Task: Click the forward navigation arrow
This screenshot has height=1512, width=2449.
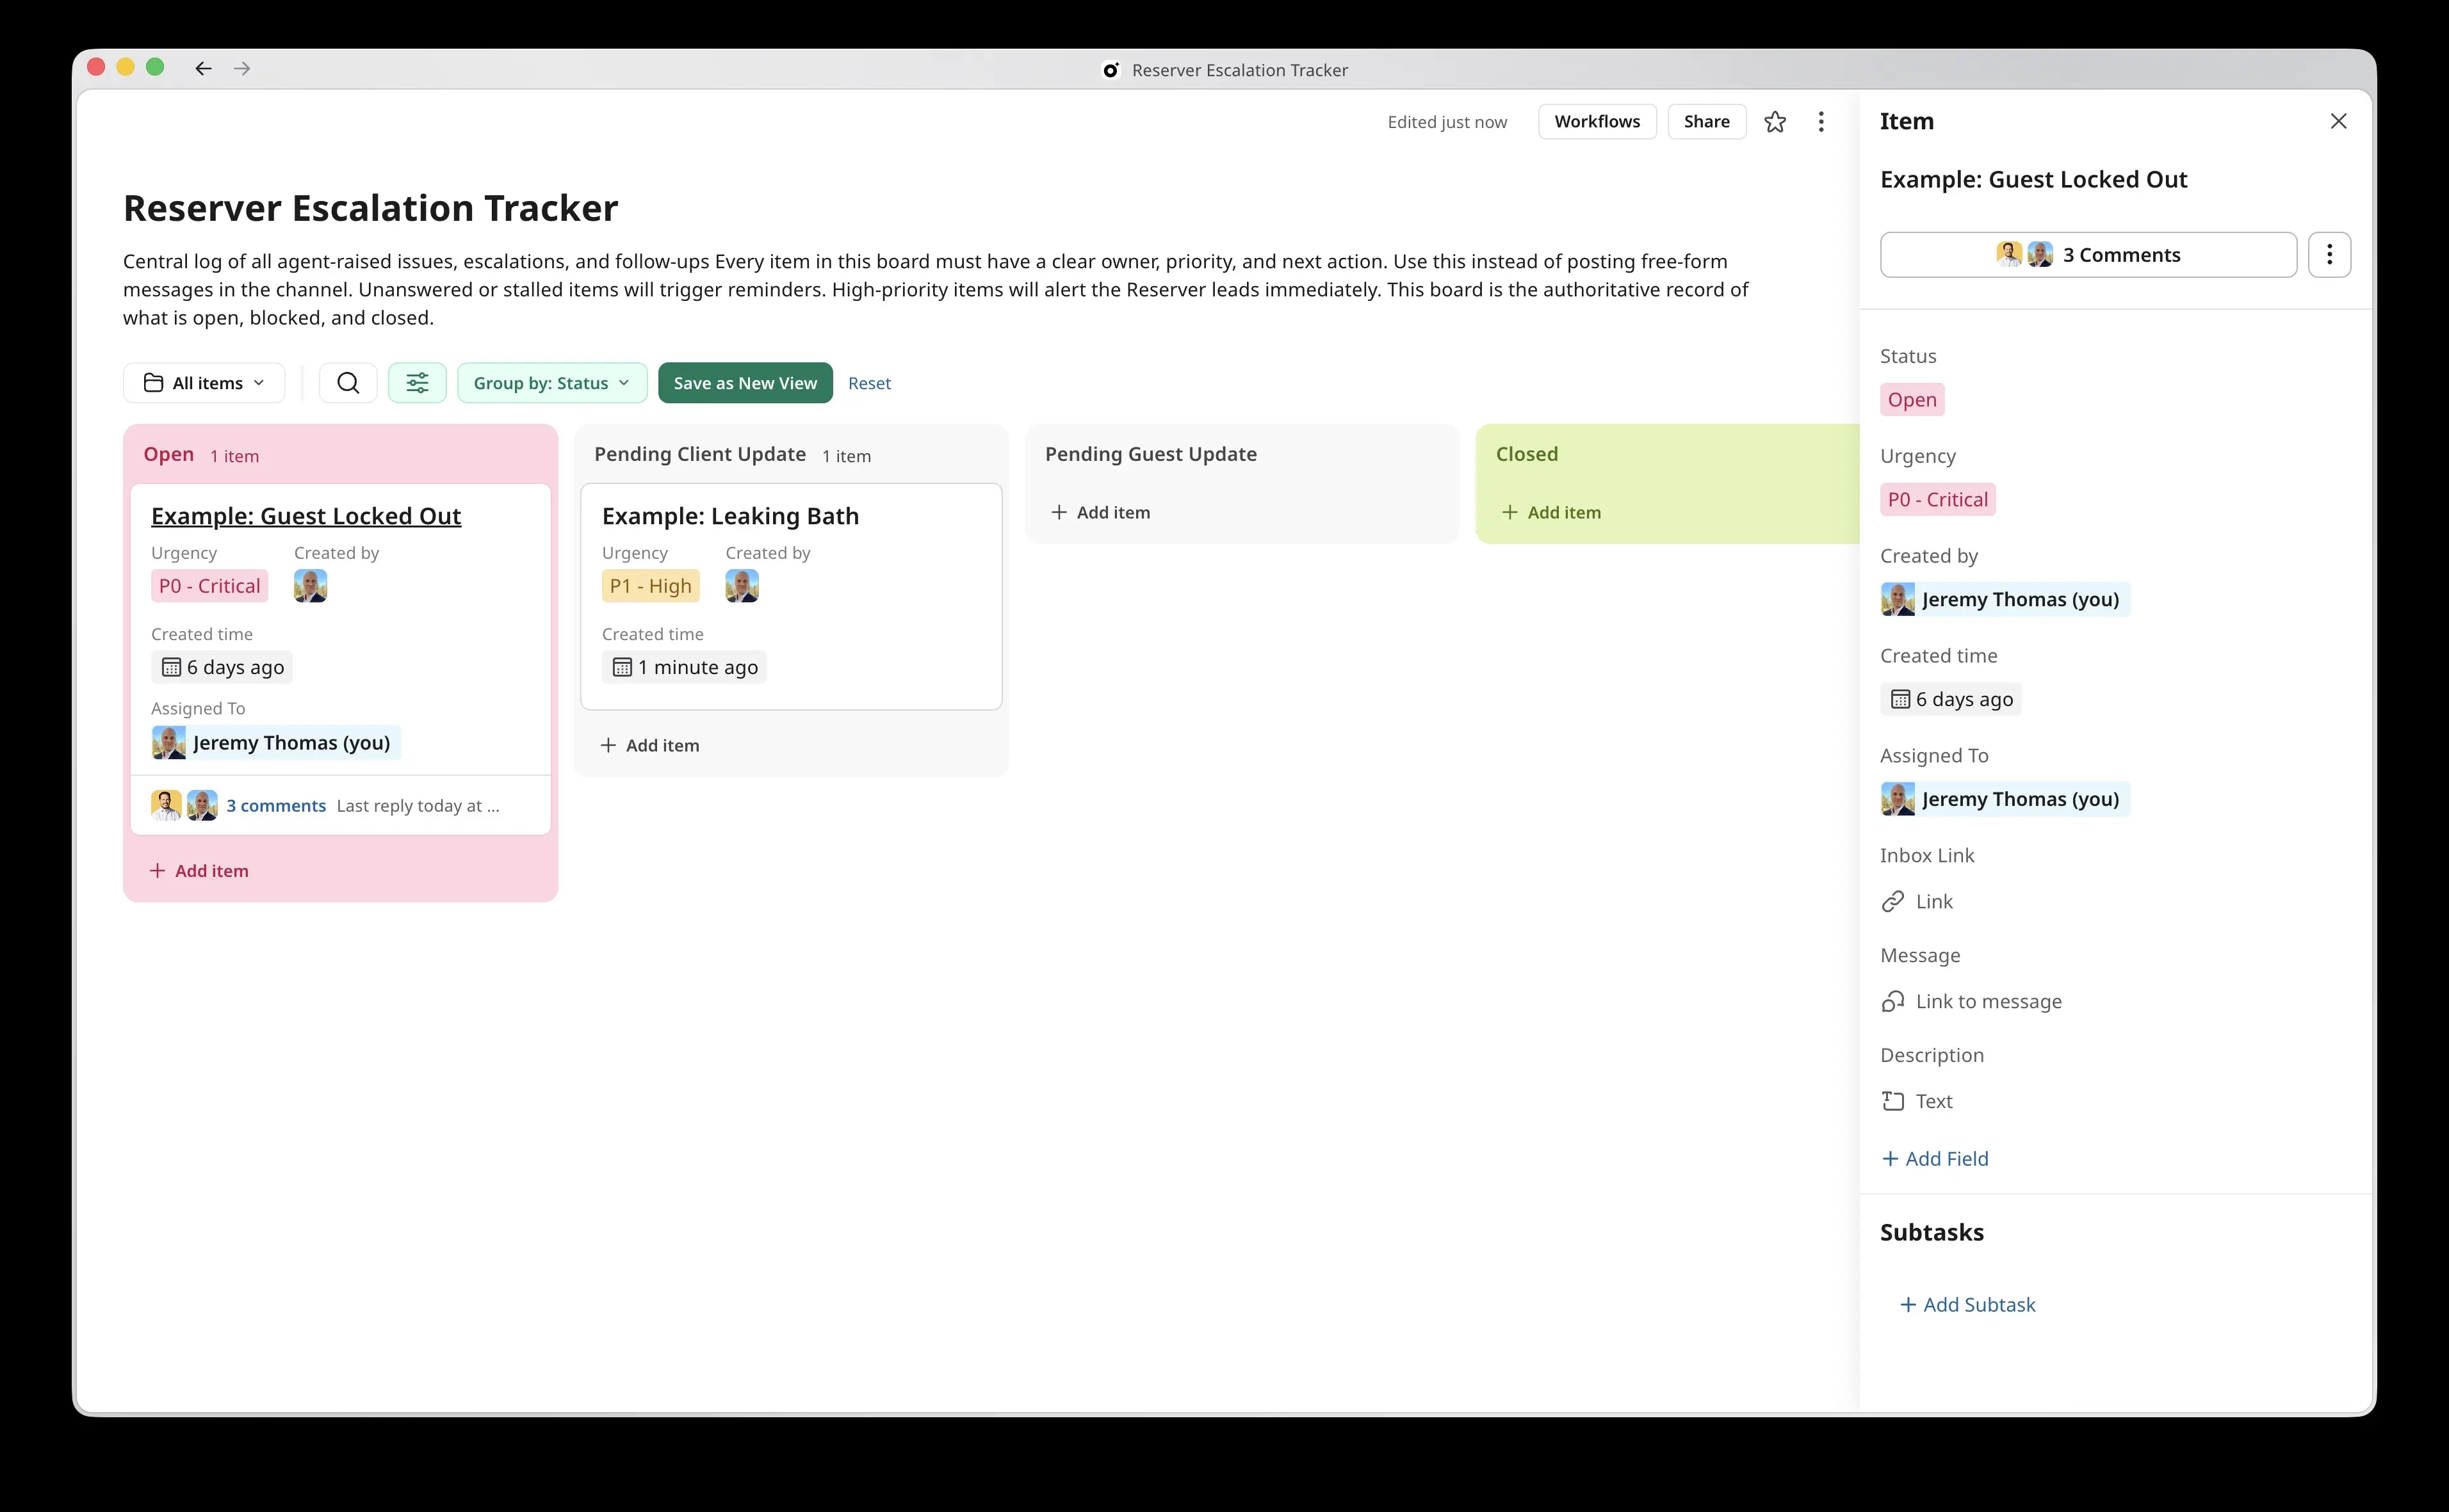Action: coord(242,68)
